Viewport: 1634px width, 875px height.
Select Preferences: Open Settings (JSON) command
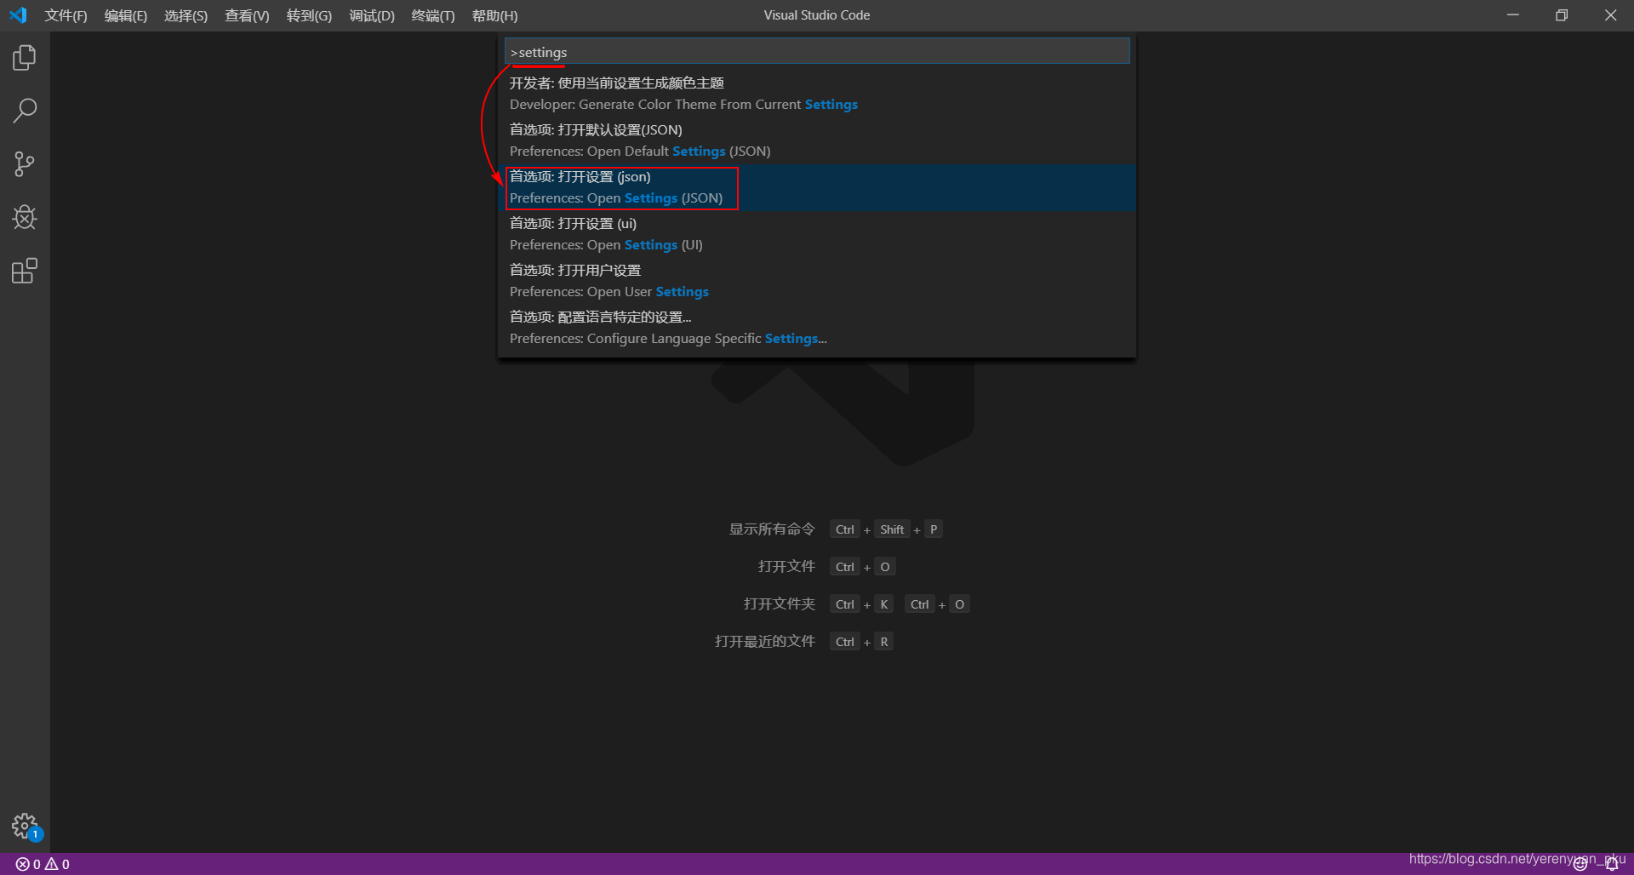817,187
